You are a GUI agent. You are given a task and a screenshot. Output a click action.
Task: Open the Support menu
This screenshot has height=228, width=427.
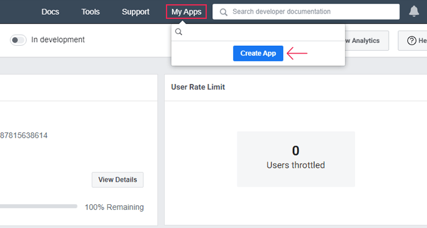pyautogui.click(x=135, y=12)
